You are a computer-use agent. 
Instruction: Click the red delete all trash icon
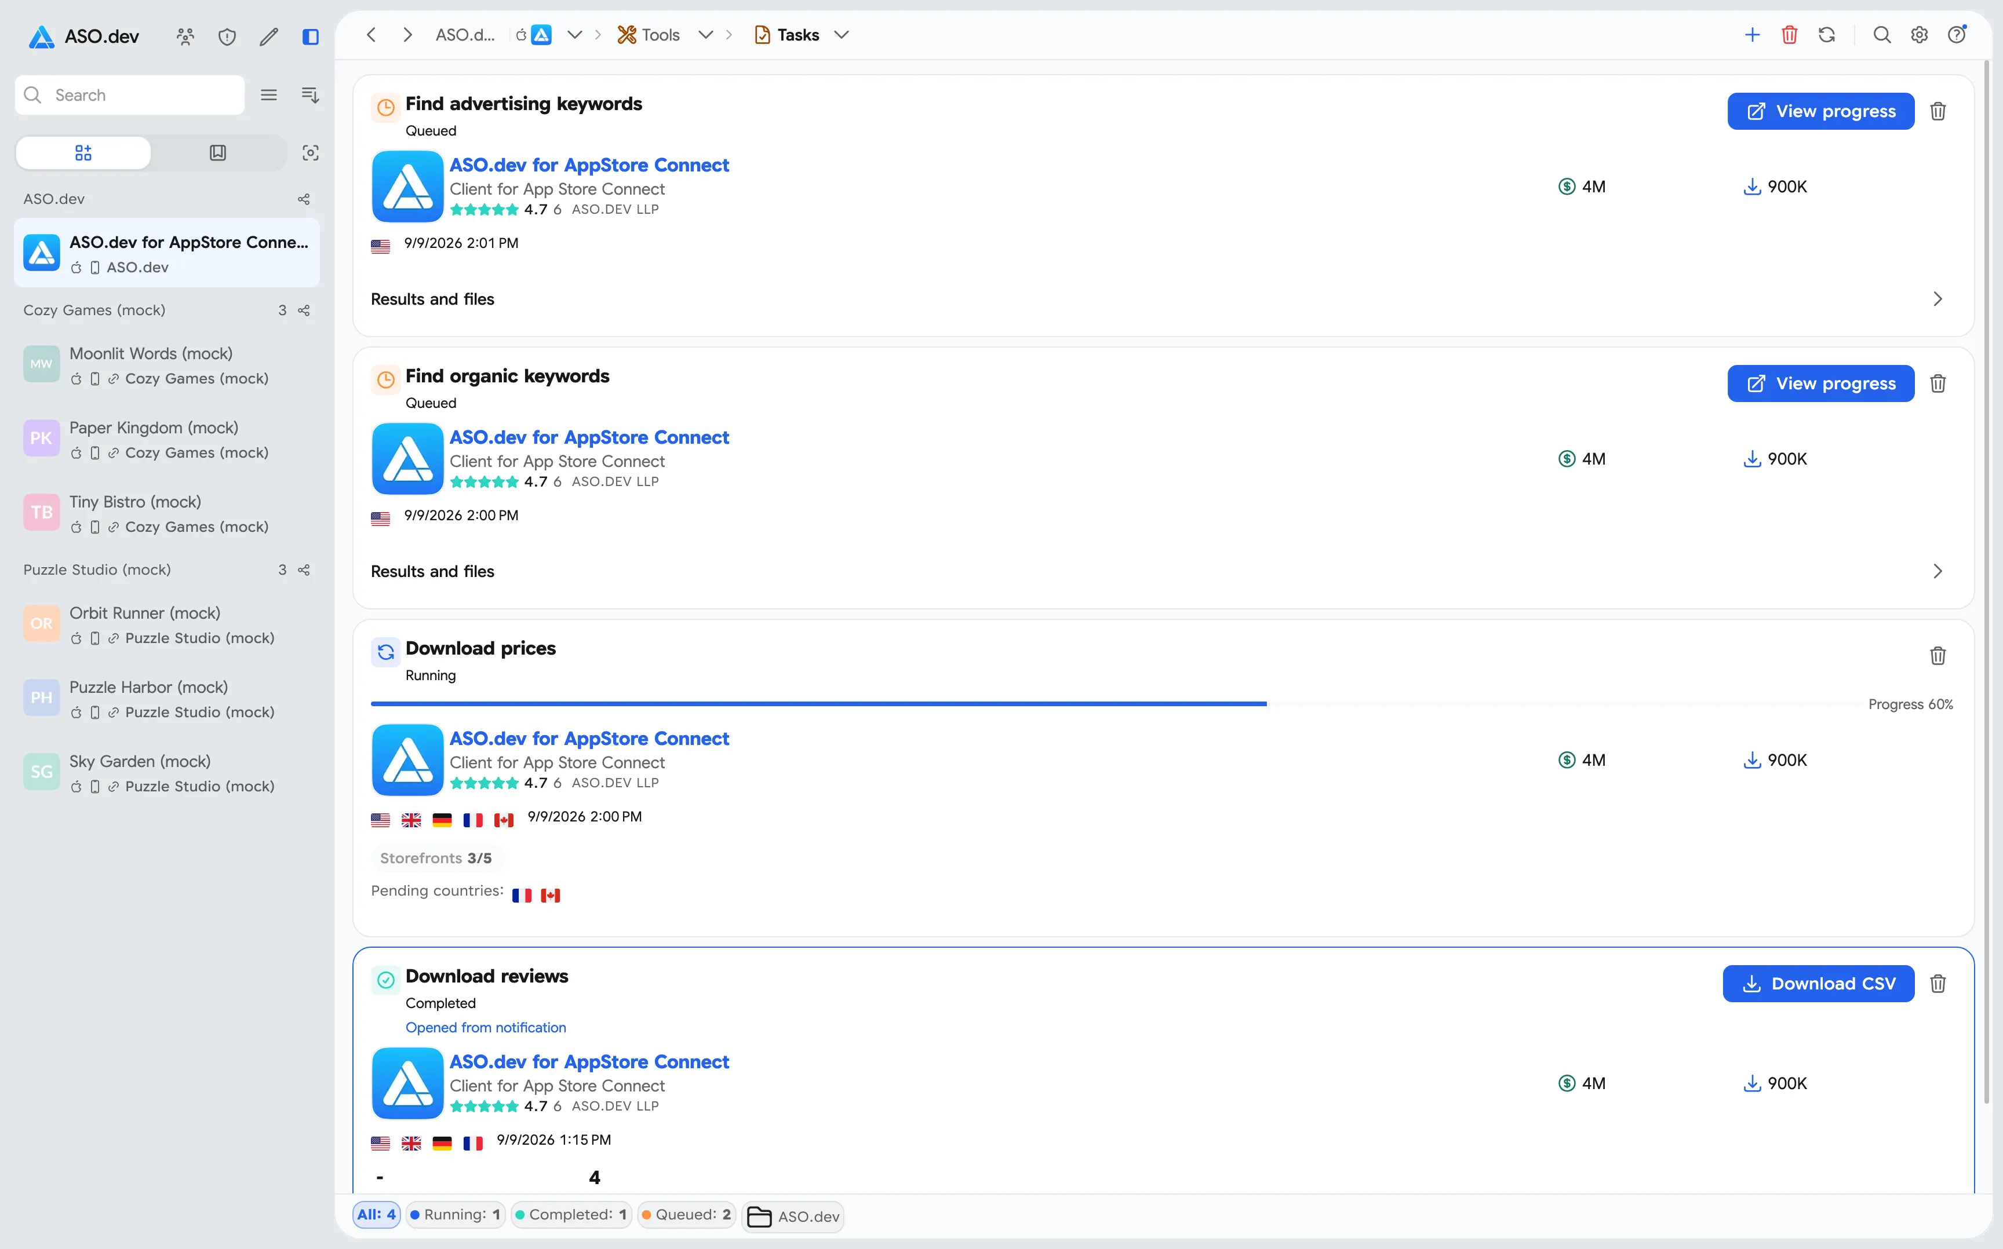[x=1790, y=35]
